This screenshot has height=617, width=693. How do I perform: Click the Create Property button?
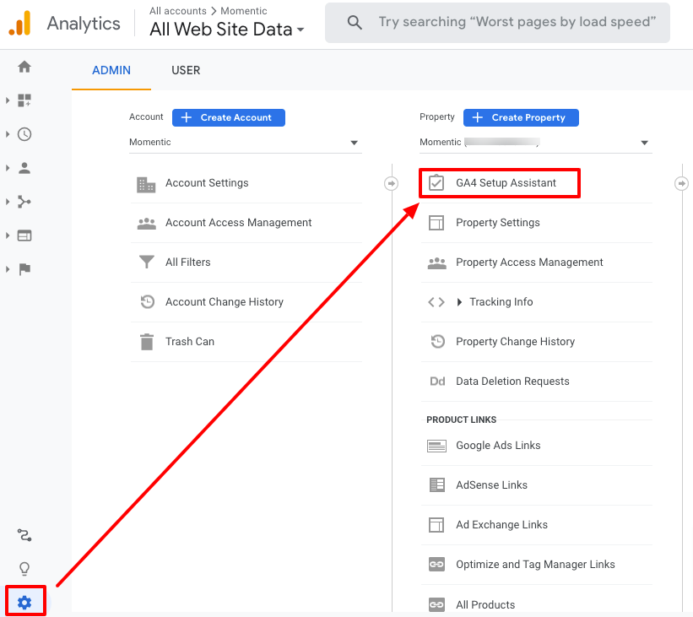[x=521, y=117]
